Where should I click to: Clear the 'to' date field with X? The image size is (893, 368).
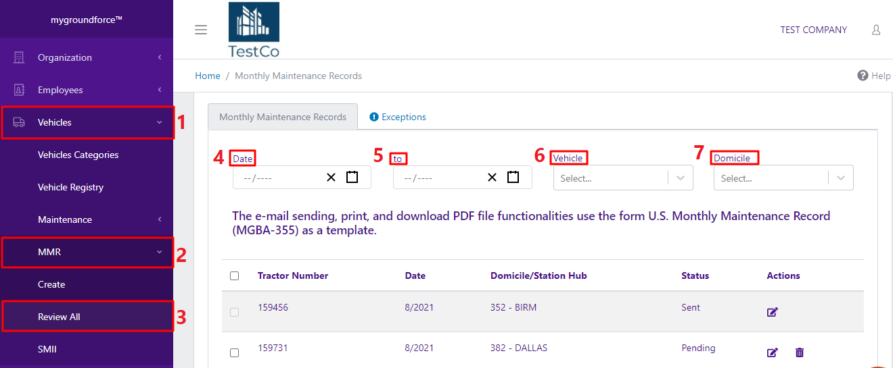pyautogui.click(x=492, y=177)
